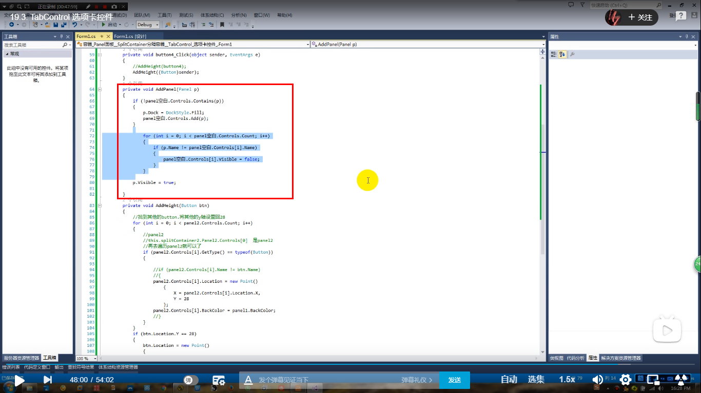The width and height of the screenshot is (701, 393).
Task: Click the +关注 follow button
Action: (x=639, y=17)
